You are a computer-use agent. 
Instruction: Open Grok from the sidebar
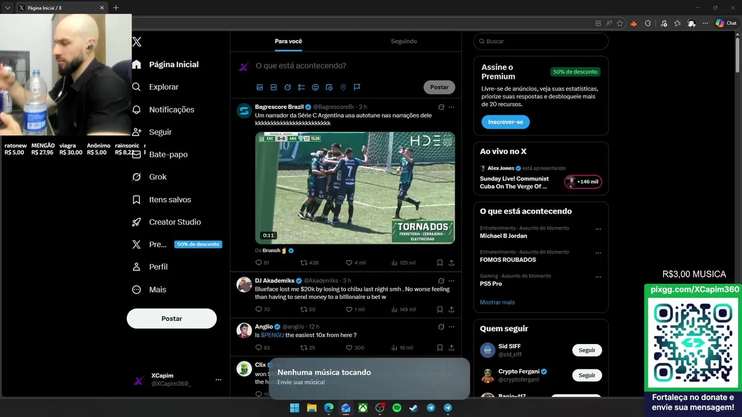pos(149,177)
